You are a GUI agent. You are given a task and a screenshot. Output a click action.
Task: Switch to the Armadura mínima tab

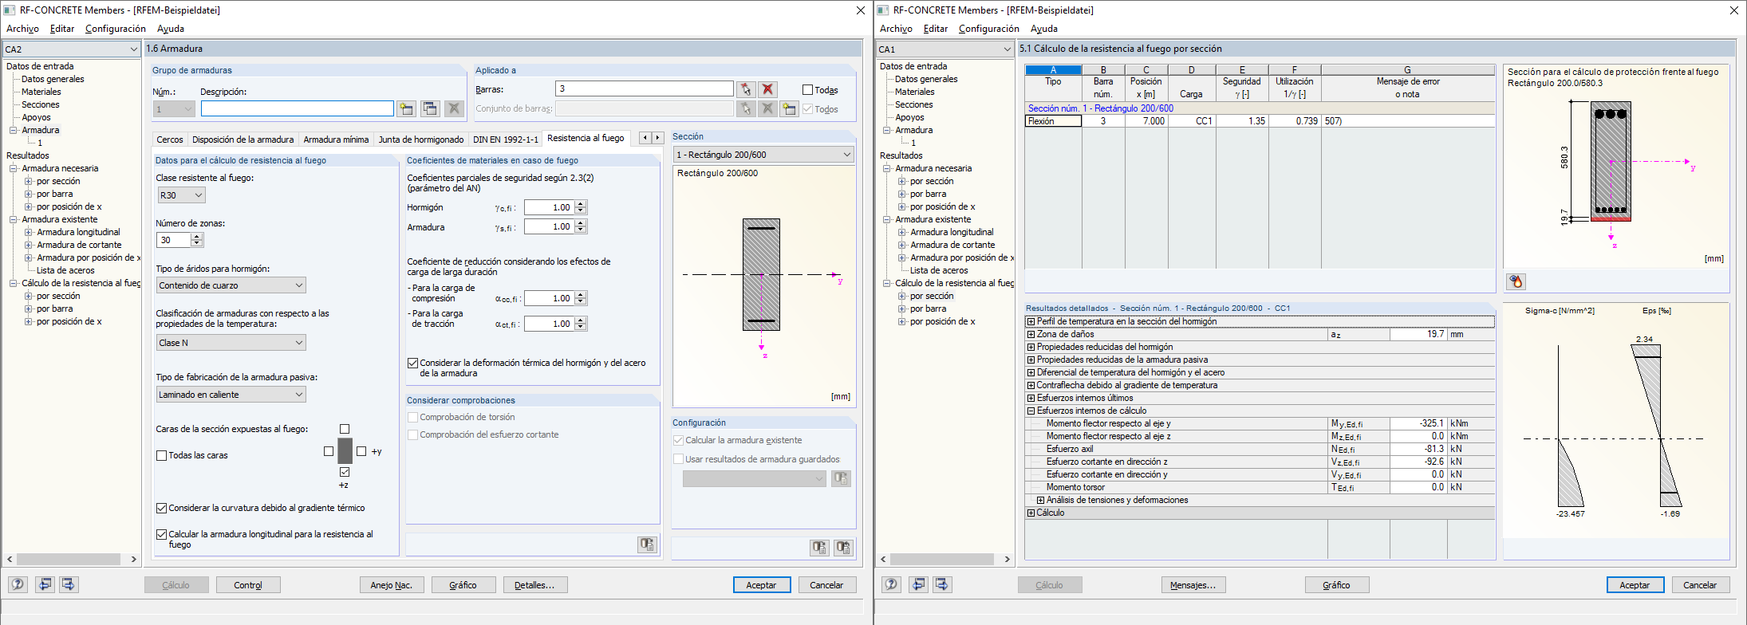click(x=336, y=140)
